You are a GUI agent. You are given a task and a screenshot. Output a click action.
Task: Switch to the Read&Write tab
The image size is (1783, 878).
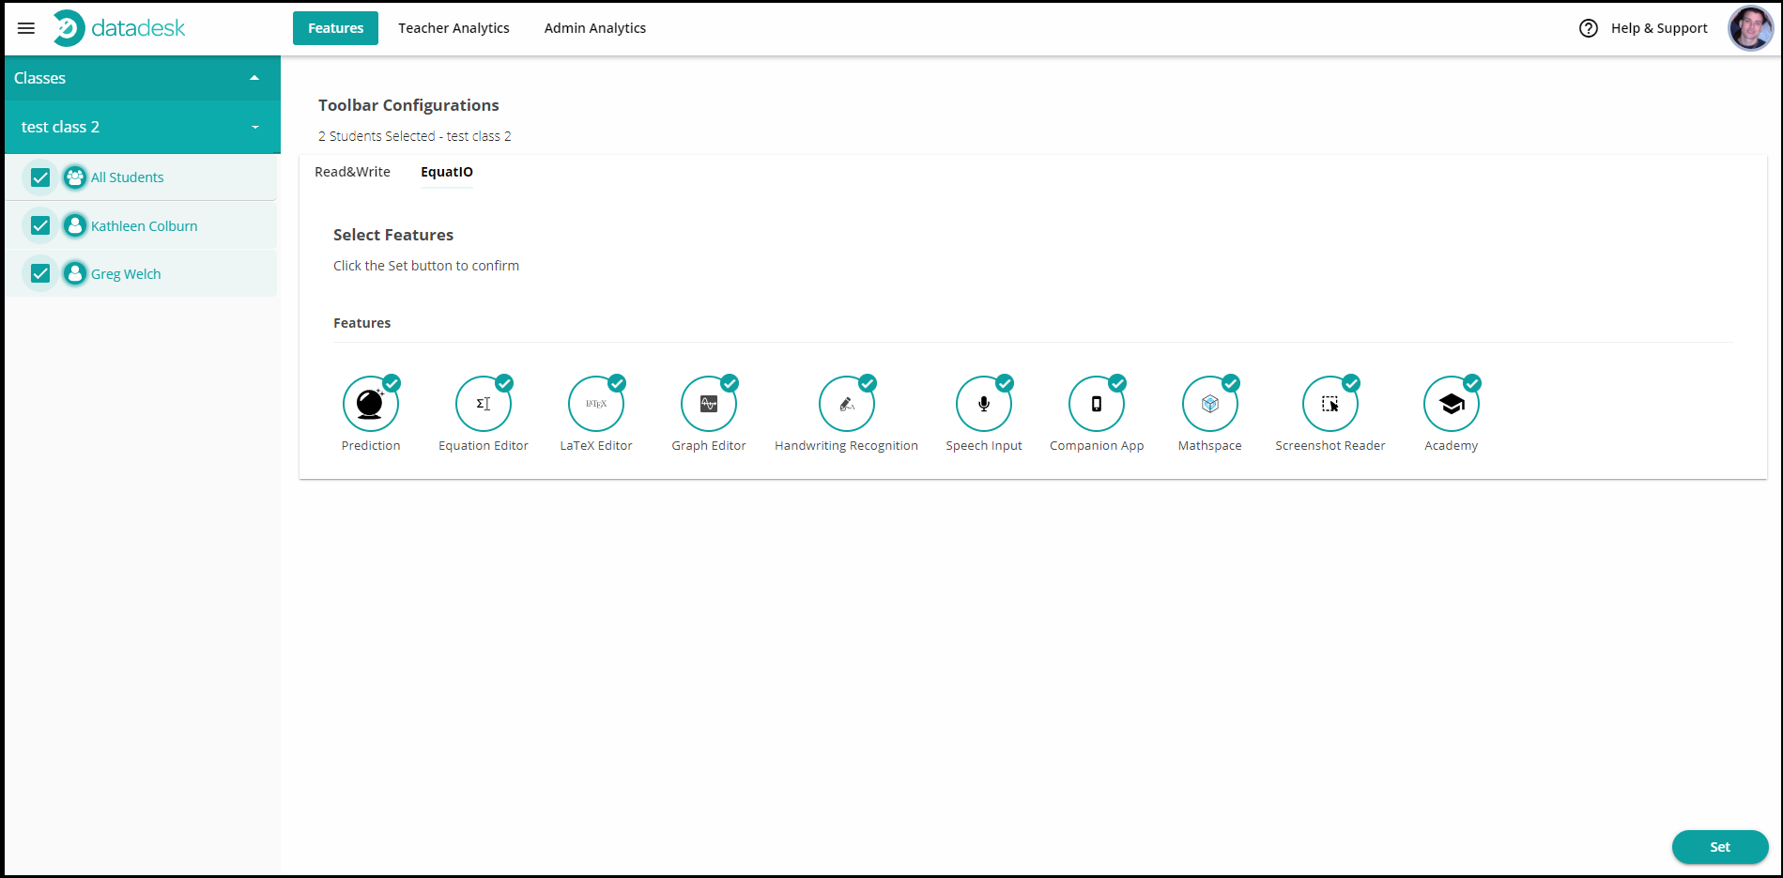click(x=352, y=172)
